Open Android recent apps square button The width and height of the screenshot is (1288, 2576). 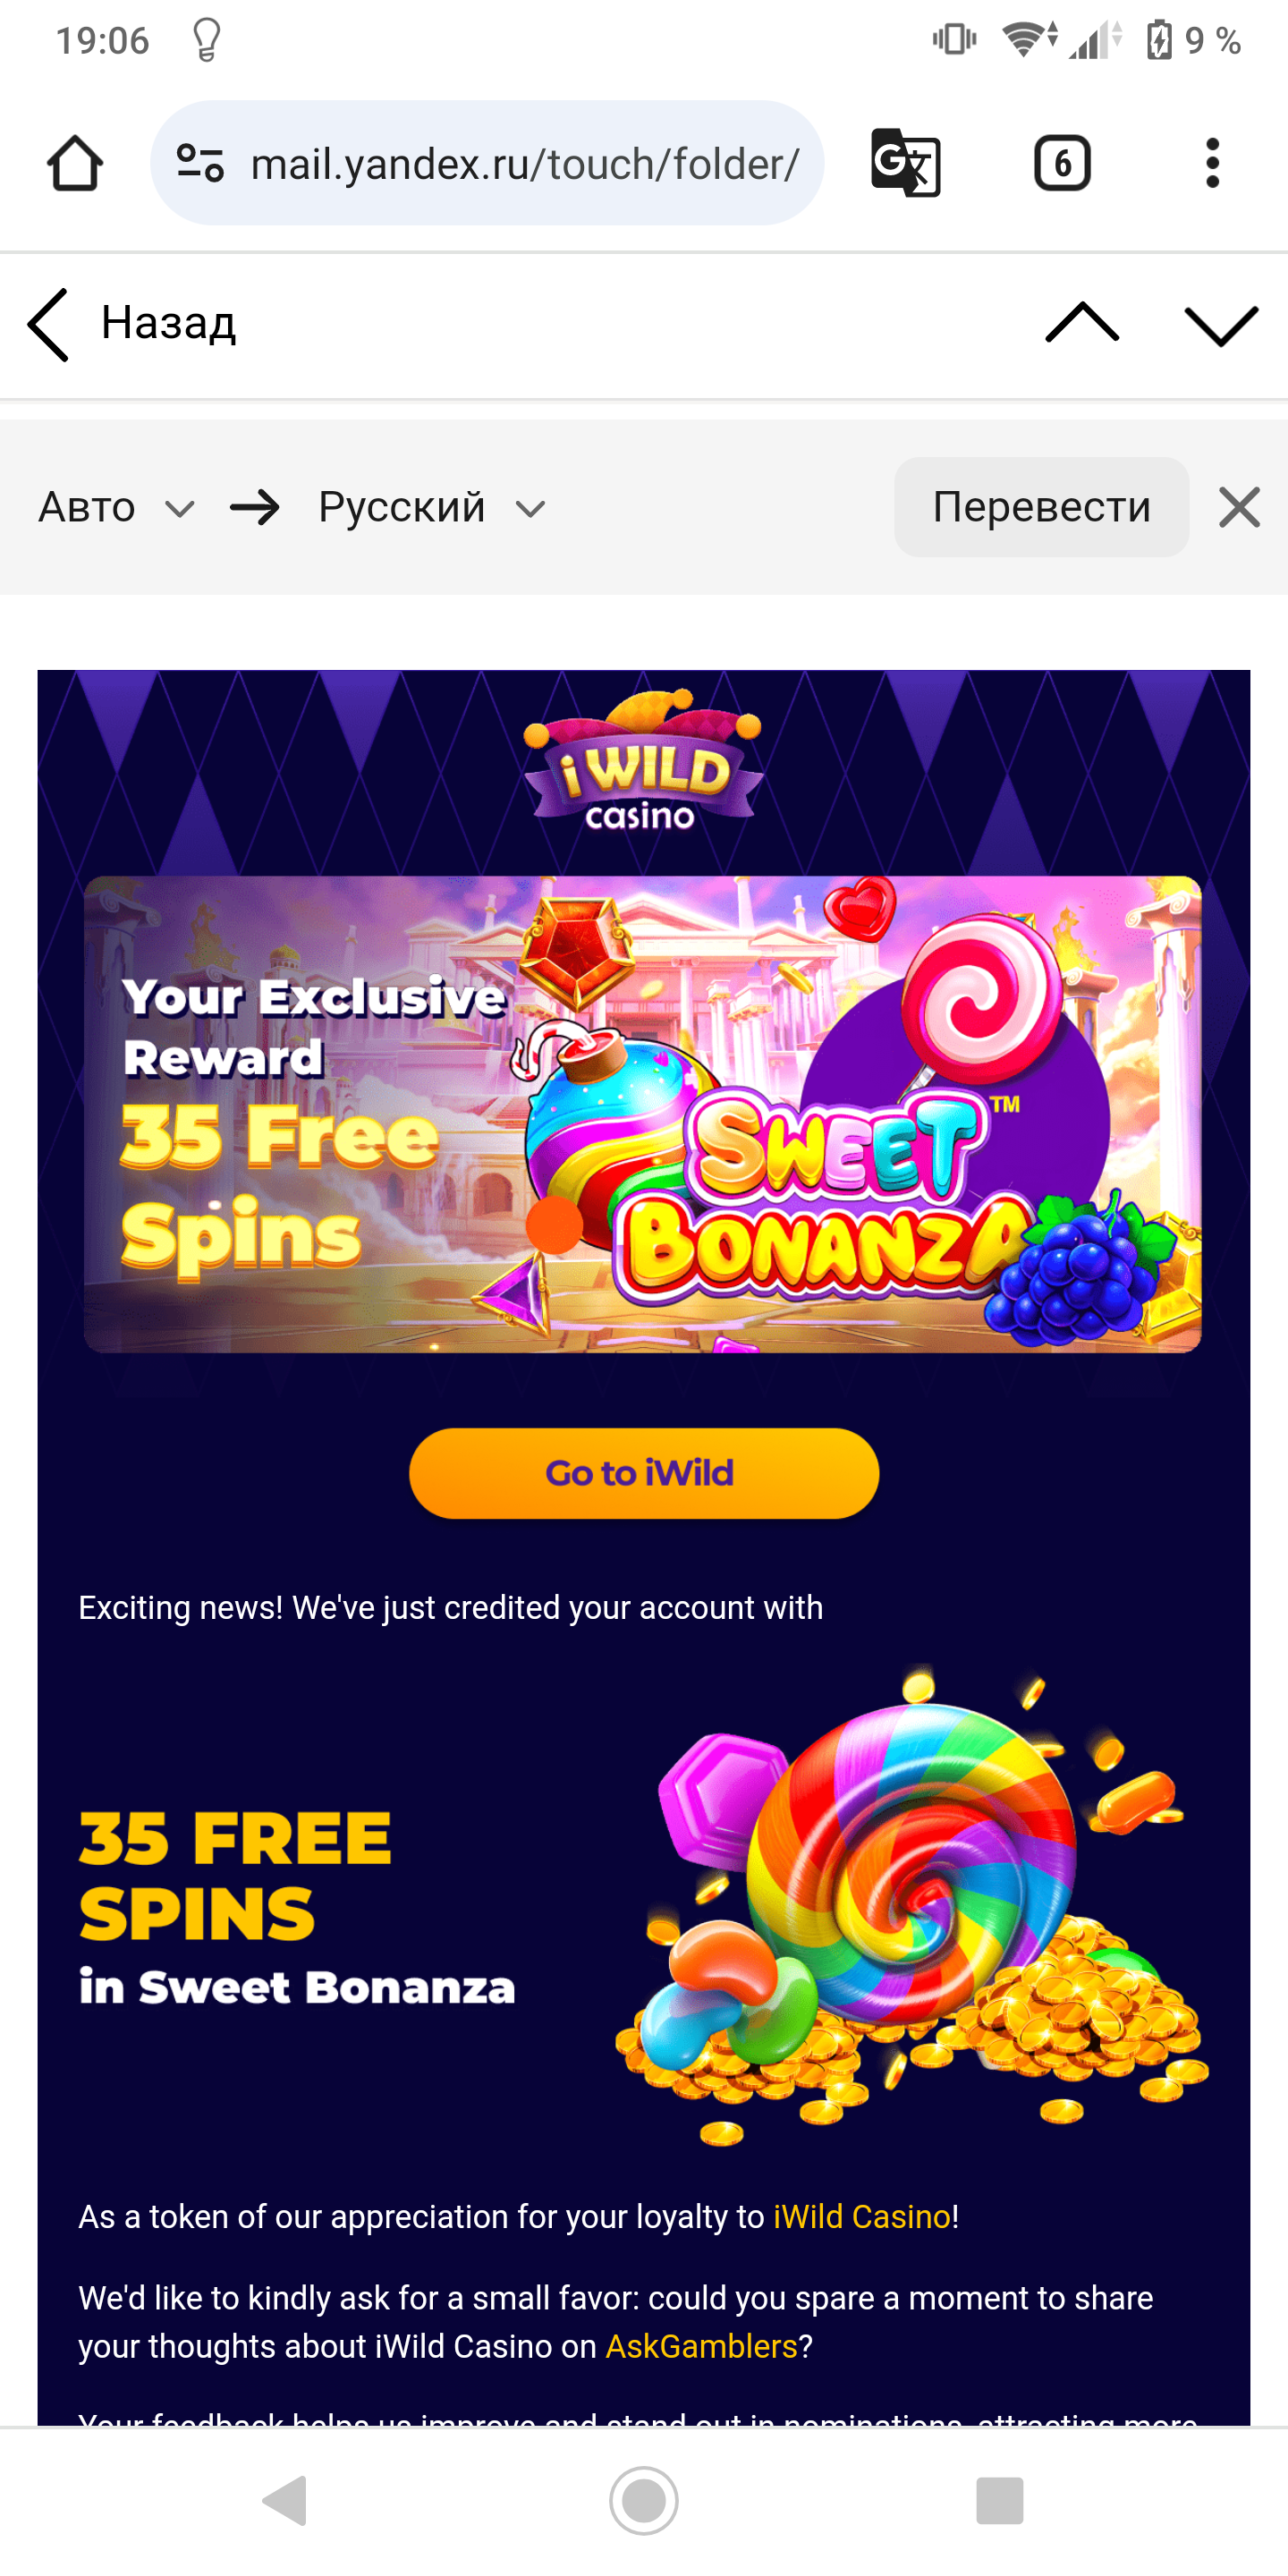click(1000, 2502)
